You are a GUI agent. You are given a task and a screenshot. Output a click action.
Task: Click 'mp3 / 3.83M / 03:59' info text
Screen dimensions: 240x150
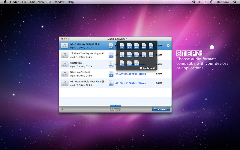coord(81,66)
